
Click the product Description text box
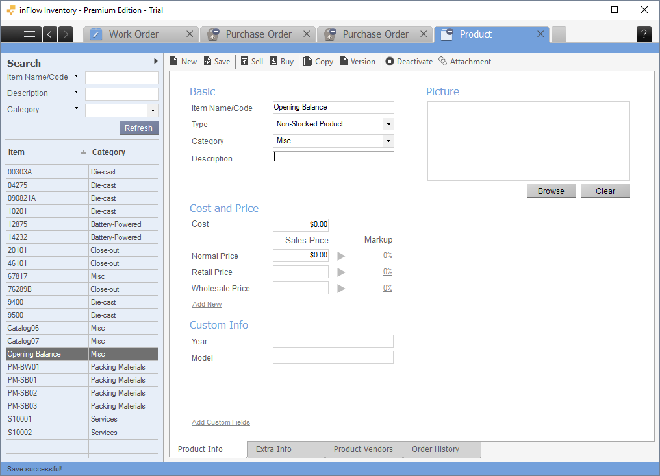point(333,165)
